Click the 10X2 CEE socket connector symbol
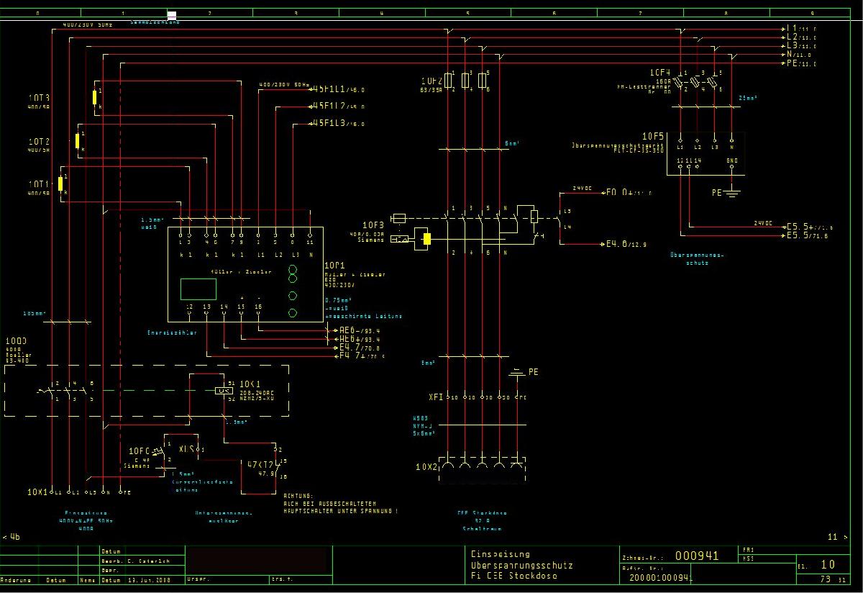The height and width of the screenshot is (593, 863). coord(481,466)
